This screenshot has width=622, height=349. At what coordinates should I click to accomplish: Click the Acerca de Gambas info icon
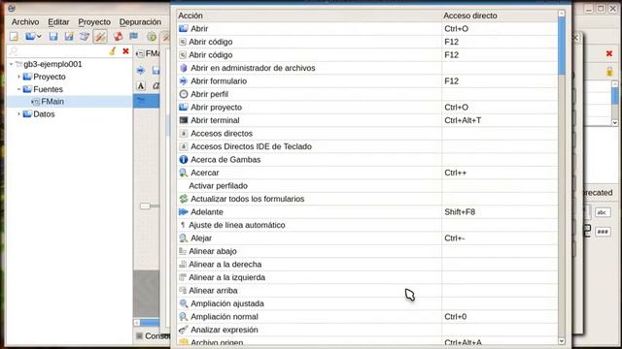[x=184, y=159]
